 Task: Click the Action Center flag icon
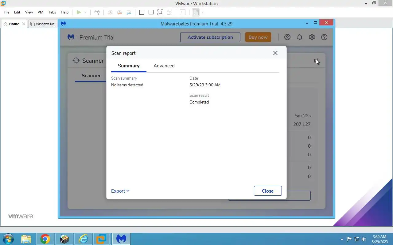pos(349,239)
